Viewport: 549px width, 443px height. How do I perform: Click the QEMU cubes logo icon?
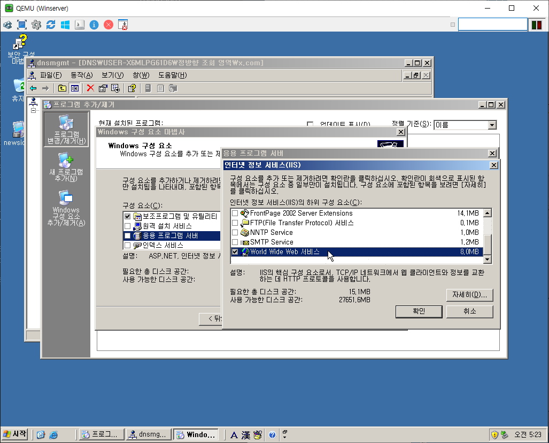pyautogui.click(x=7, y=25)
